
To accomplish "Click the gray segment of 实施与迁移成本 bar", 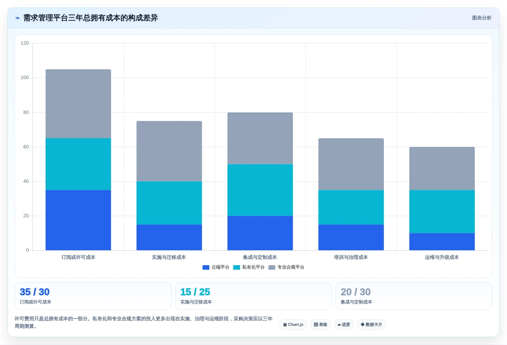I will (x=169, y=151).
